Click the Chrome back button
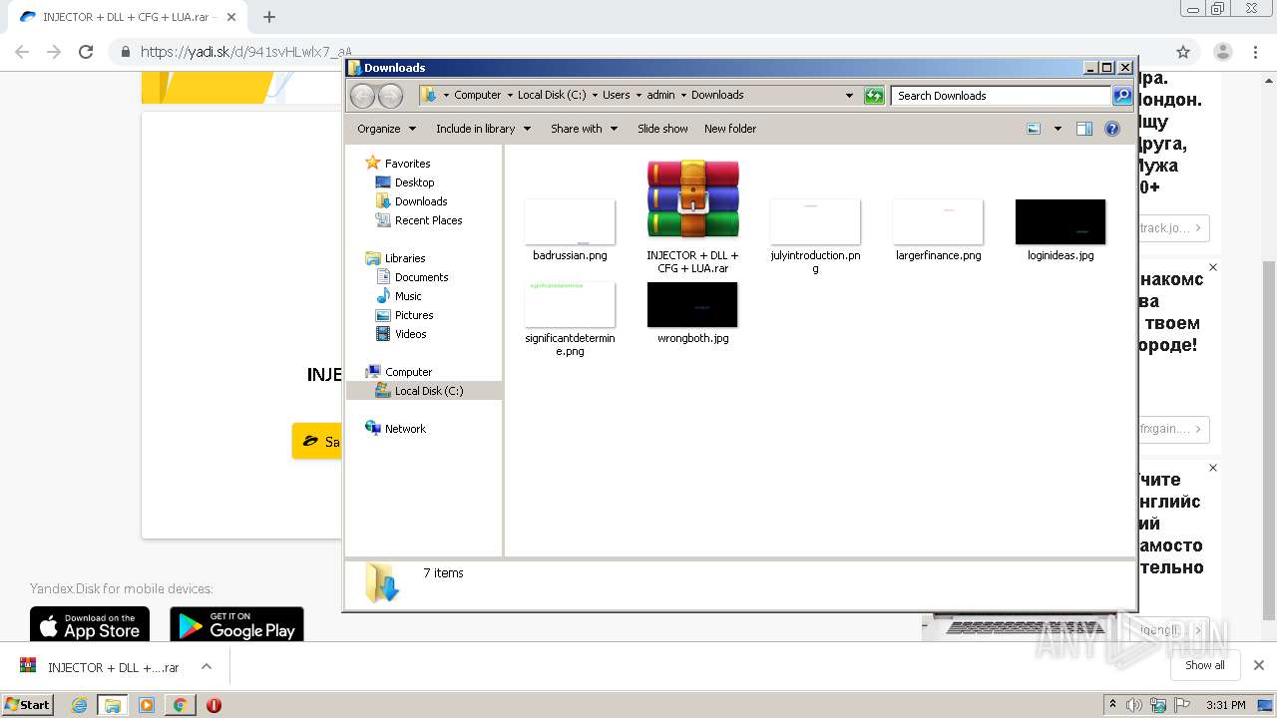The image size is (1277, 718). pos(22,52)
